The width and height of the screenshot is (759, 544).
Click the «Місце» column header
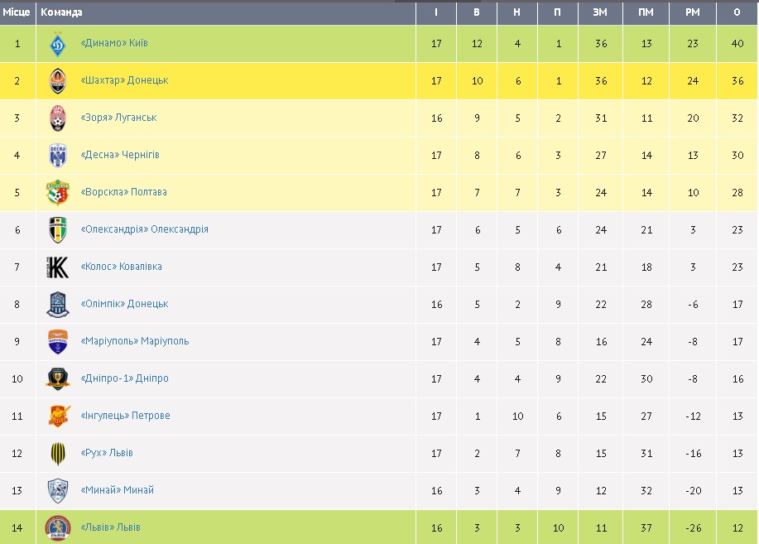(x=17, y=12)
